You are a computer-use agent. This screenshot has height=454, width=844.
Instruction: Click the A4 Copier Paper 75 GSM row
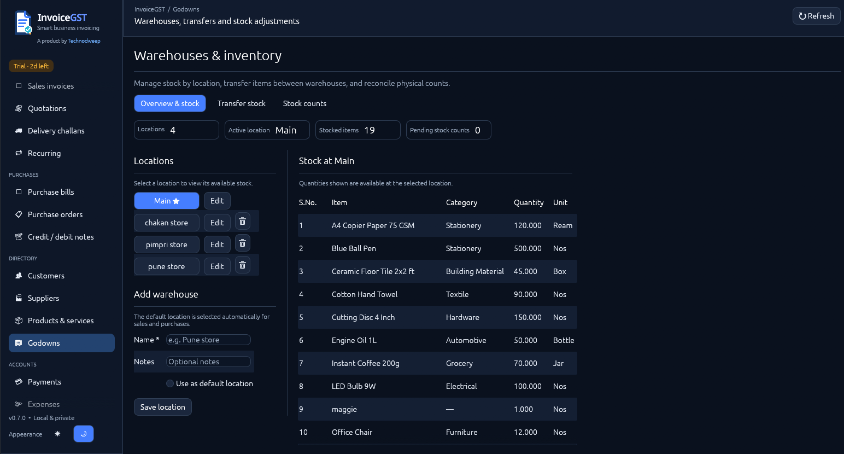[437, 225]
